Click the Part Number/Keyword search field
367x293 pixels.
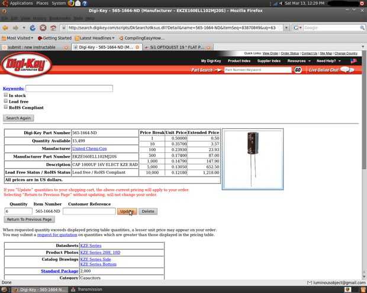[x=257, y=70]
